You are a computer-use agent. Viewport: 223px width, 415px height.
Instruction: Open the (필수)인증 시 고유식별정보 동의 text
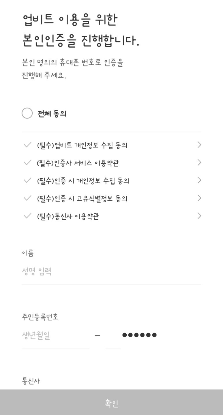click(82, 199)
